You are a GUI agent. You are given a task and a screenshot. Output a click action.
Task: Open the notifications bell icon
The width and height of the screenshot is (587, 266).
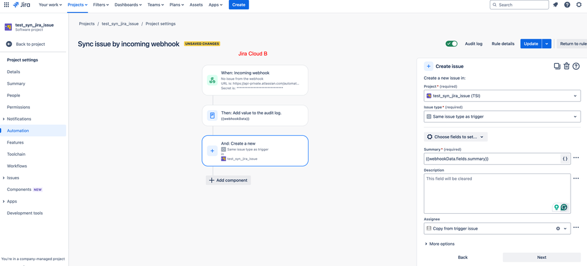pos(555,5)
